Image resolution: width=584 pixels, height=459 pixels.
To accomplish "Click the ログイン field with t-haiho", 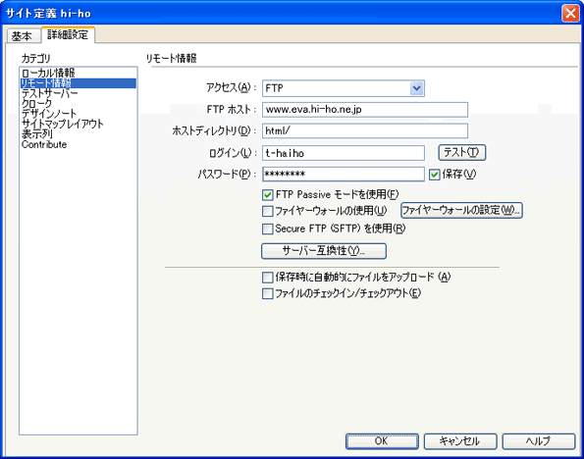I will [344, 153].
